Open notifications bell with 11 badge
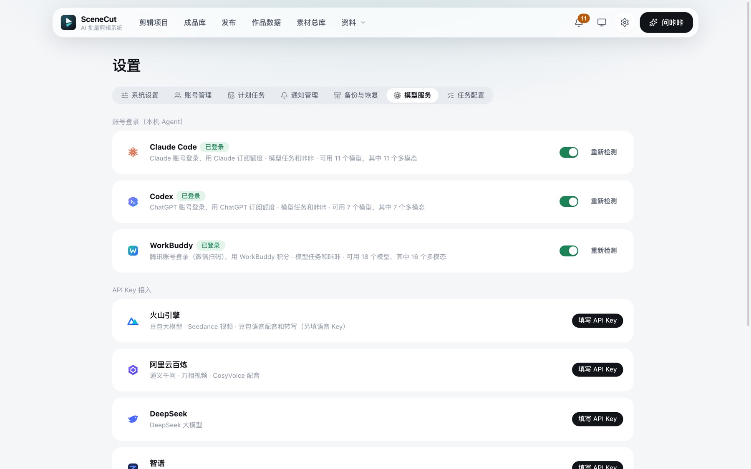The height and width of the screenshot is (469, 751). click(579, 22)
